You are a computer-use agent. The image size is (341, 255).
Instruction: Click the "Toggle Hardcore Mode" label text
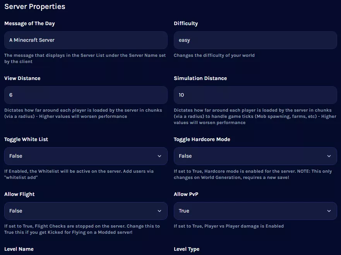pyautogui.click(x=202, y=139)
